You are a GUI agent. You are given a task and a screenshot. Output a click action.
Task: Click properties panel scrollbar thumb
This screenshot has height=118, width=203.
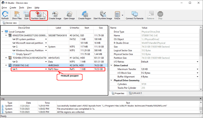pos(201,42)
